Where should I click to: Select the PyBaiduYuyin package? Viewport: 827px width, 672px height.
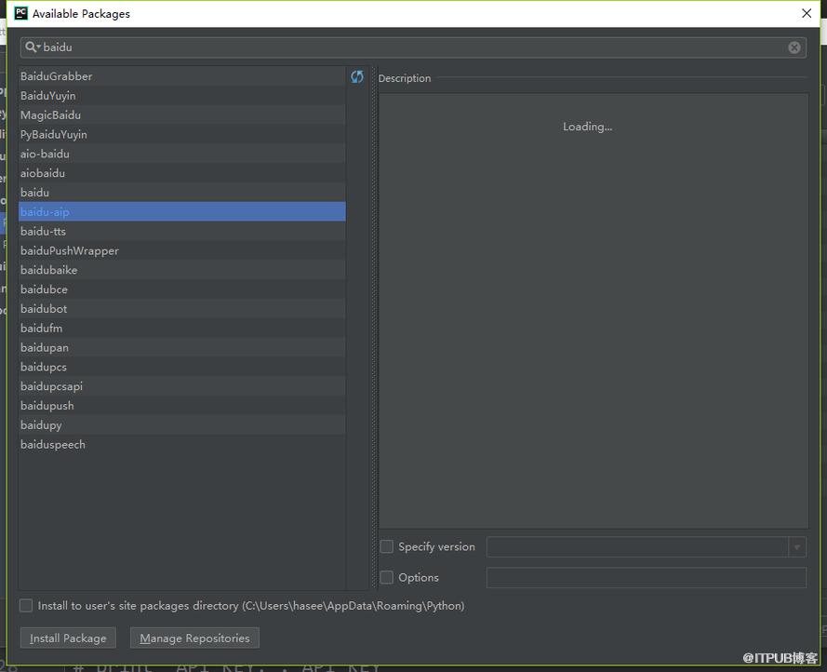tap(182, 135)
